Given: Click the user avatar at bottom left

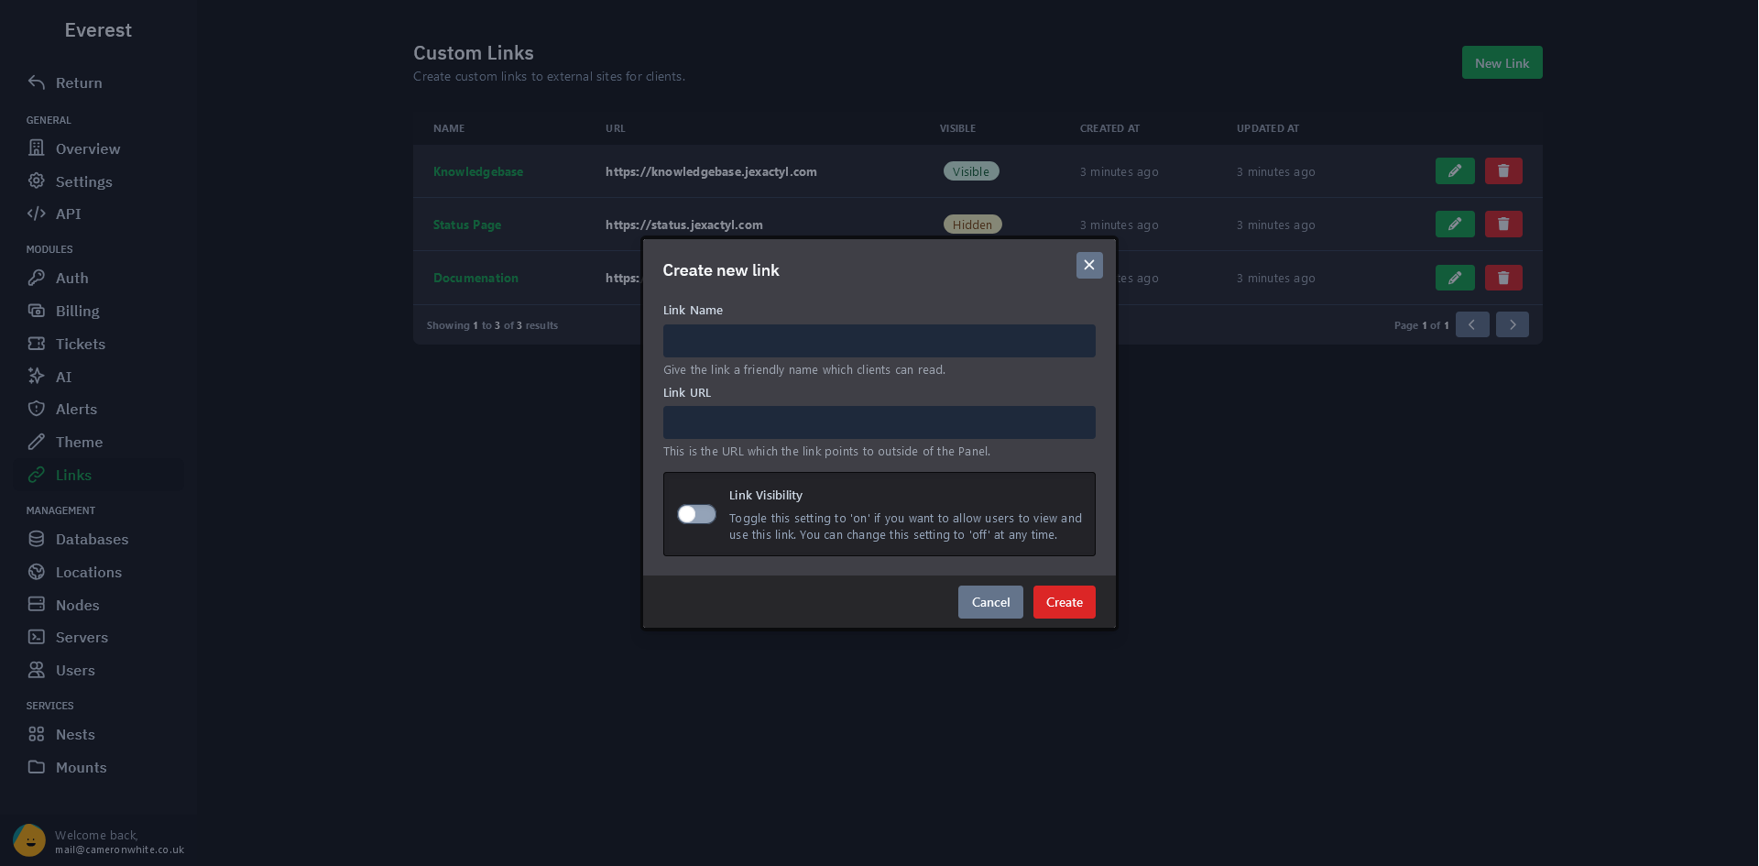Looking at the screenshot, I should click(x=29, y=840).
